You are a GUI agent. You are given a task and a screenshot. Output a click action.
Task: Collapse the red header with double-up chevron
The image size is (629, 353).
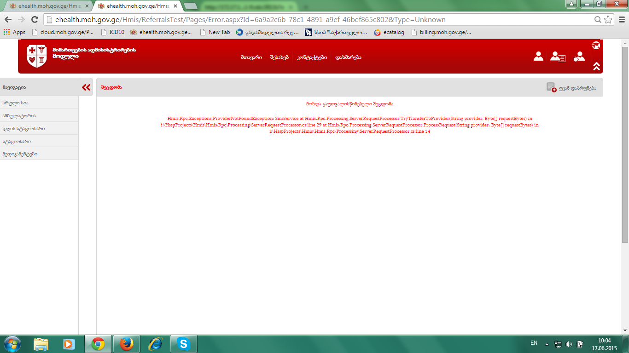(596, 66)
